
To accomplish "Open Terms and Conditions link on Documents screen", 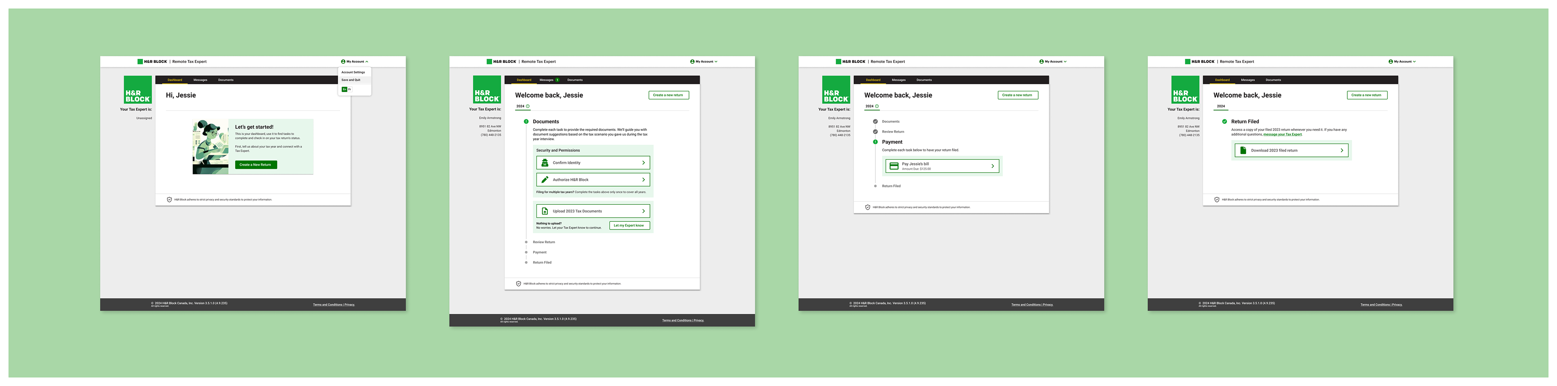I will click(683, 320).
